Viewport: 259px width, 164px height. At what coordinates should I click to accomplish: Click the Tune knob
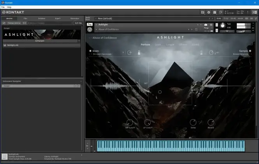point(223,25)
